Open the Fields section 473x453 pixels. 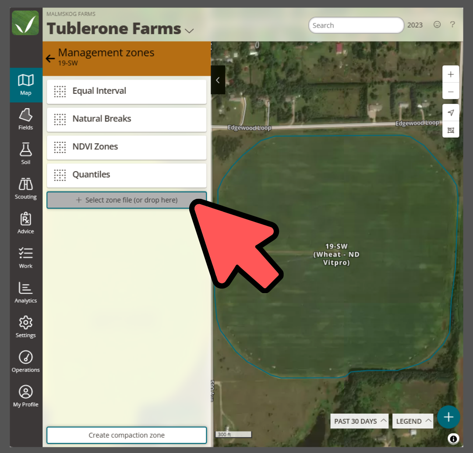point(26,119)
